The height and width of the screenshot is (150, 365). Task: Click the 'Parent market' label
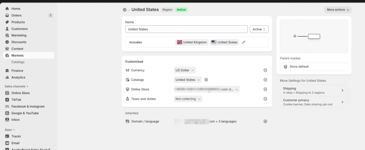tap(290, 58)
